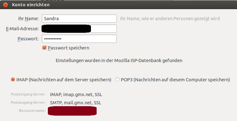The height and width of the screenshot is (121, 237).
Task: Click the 'Benutzername:' label
Action: [x=32, y=111]
